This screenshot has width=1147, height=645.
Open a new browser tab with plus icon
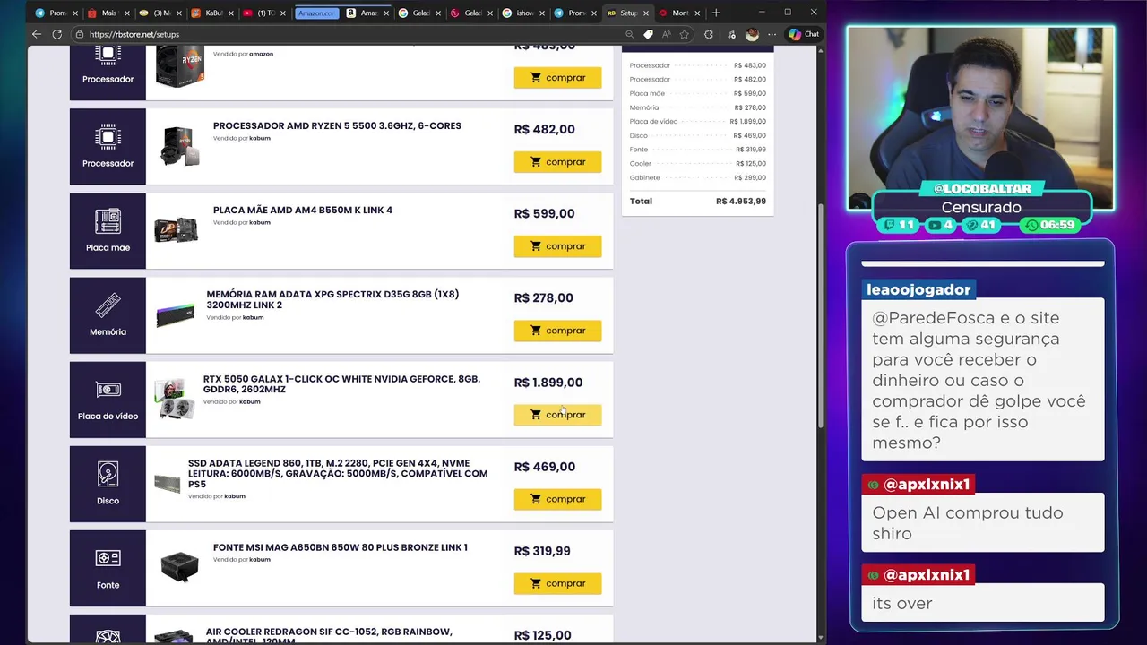coord(715,13)
